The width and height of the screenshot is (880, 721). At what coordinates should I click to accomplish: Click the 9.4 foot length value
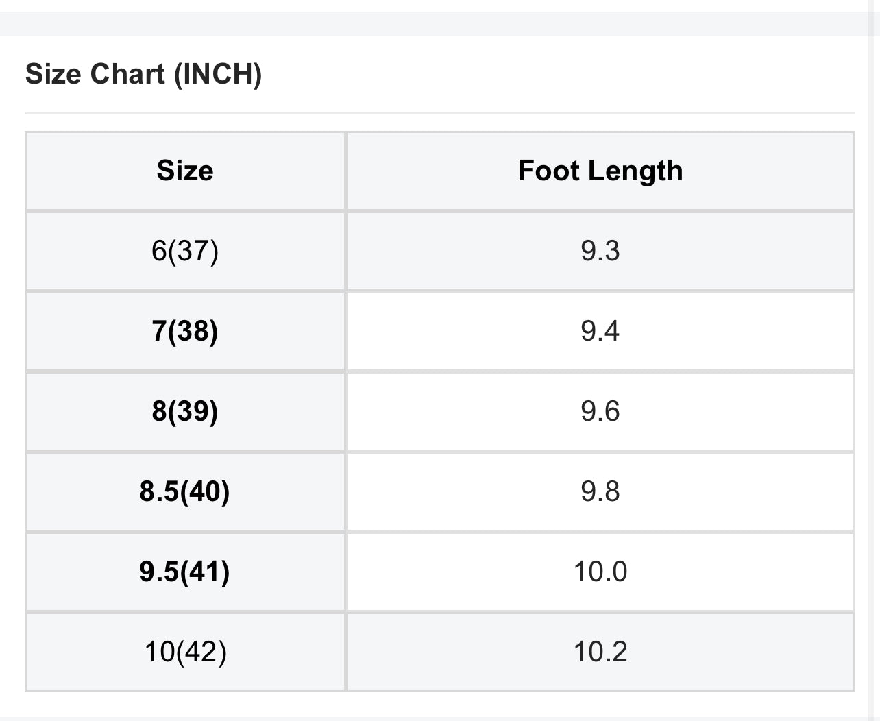tap(600, 331)
